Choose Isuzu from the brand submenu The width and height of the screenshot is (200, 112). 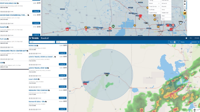166,19
